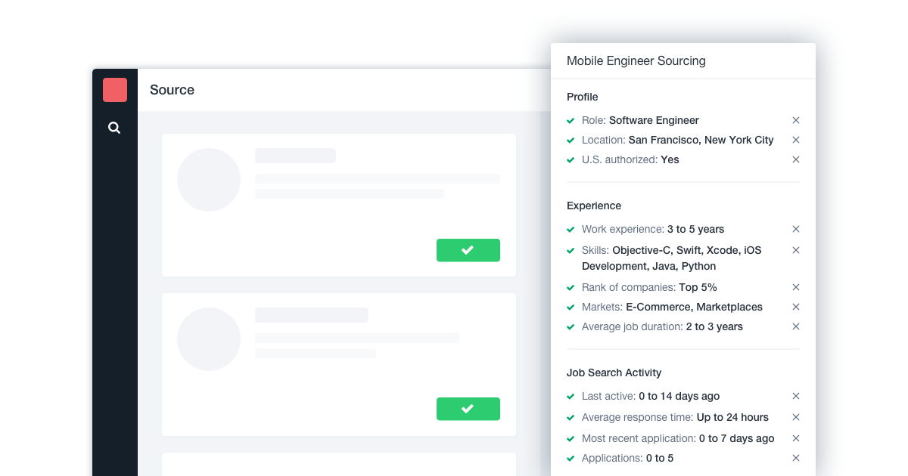Viewport: 908px width, 476px height.
Task: Delete the Average job duration filter
Action: click(795, 326)
